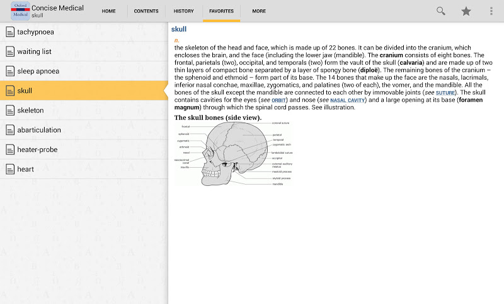Open the MORE tab

click(x=259, y=11)
